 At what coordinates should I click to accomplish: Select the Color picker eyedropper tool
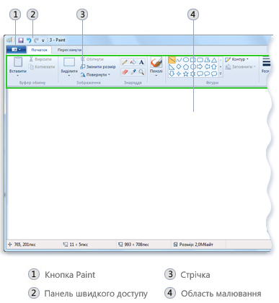(x=133, y=71)
